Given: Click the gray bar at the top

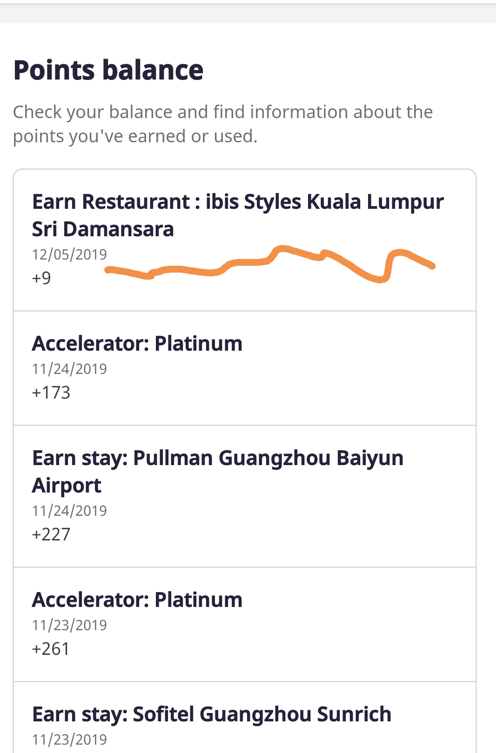Looking at the screenshot, I should (248, 13).
